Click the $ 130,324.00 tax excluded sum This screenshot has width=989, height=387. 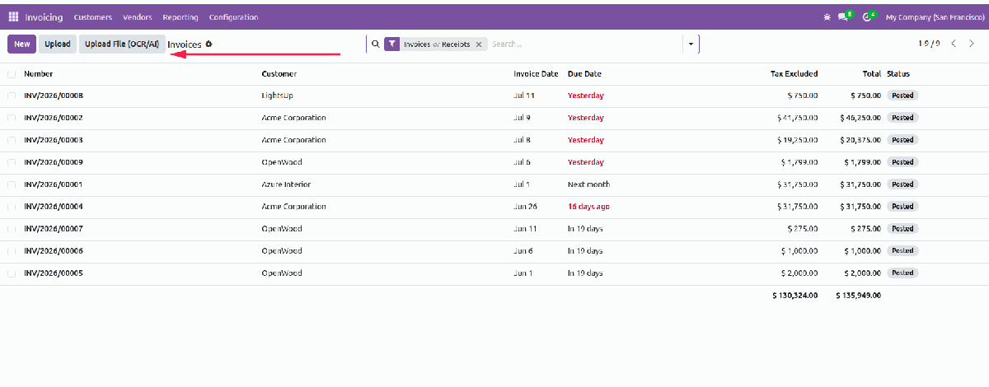[795, 295]
